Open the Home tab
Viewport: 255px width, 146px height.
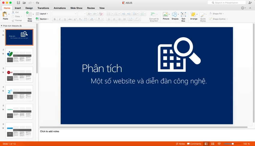pyautogui.click(x=7, y=8)
